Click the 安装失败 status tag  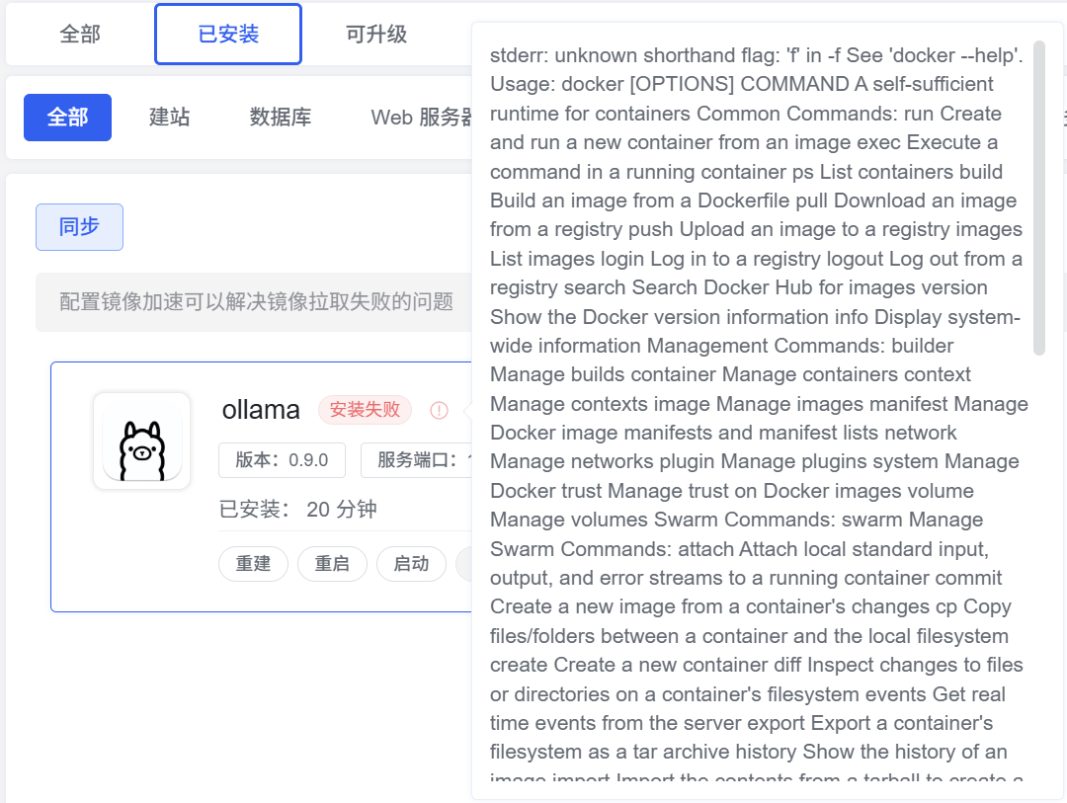point(365,410)
